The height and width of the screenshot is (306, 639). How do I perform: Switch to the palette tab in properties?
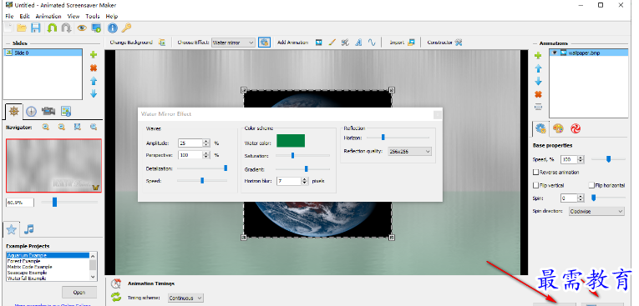[x=558, y=128]
